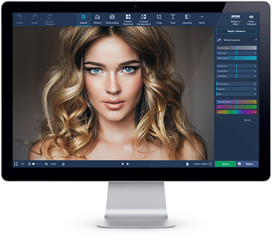
Task: Click the Highlights slider
Action: 237,71
